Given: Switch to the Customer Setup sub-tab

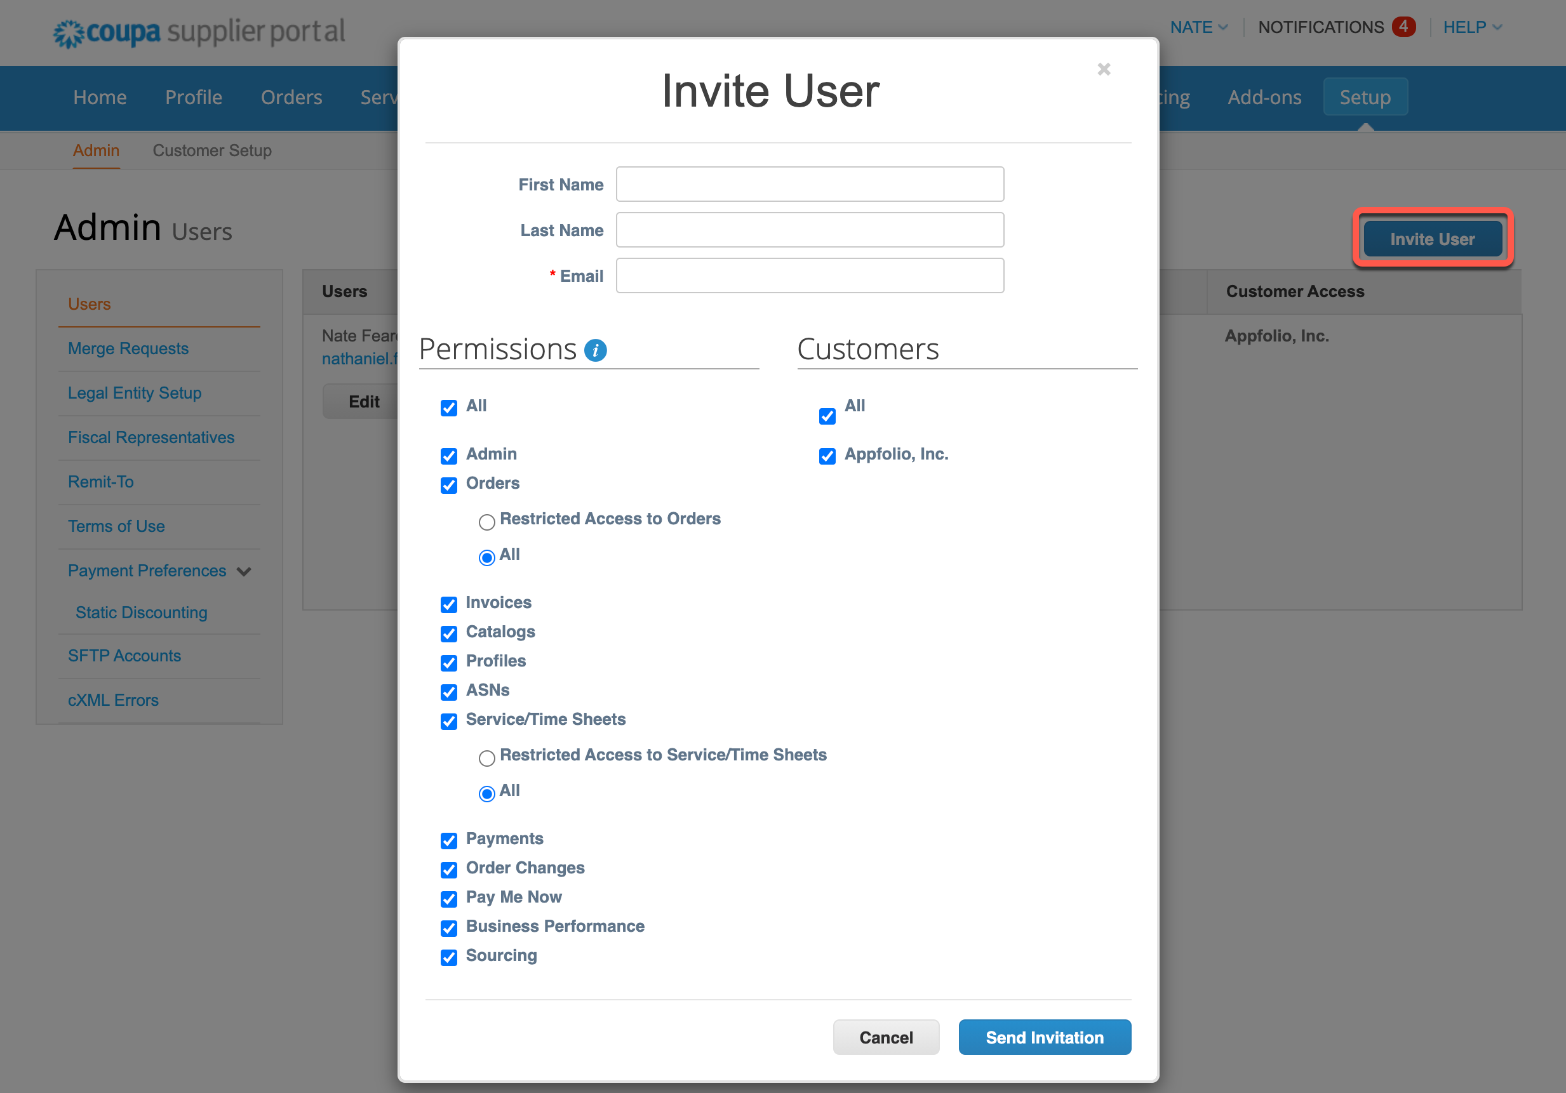Looking at the screenshot, I should (212, 150).
